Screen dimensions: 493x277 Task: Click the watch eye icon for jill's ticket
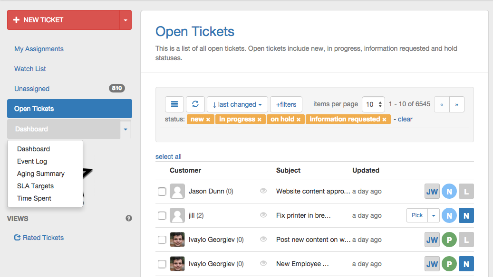tap(263, 215)
